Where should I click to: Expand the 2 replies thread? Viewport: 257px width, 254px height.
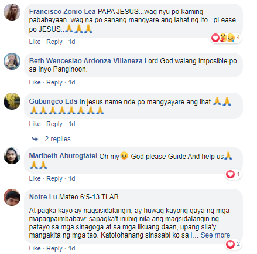pyautogui.click(x=57, y=139)
